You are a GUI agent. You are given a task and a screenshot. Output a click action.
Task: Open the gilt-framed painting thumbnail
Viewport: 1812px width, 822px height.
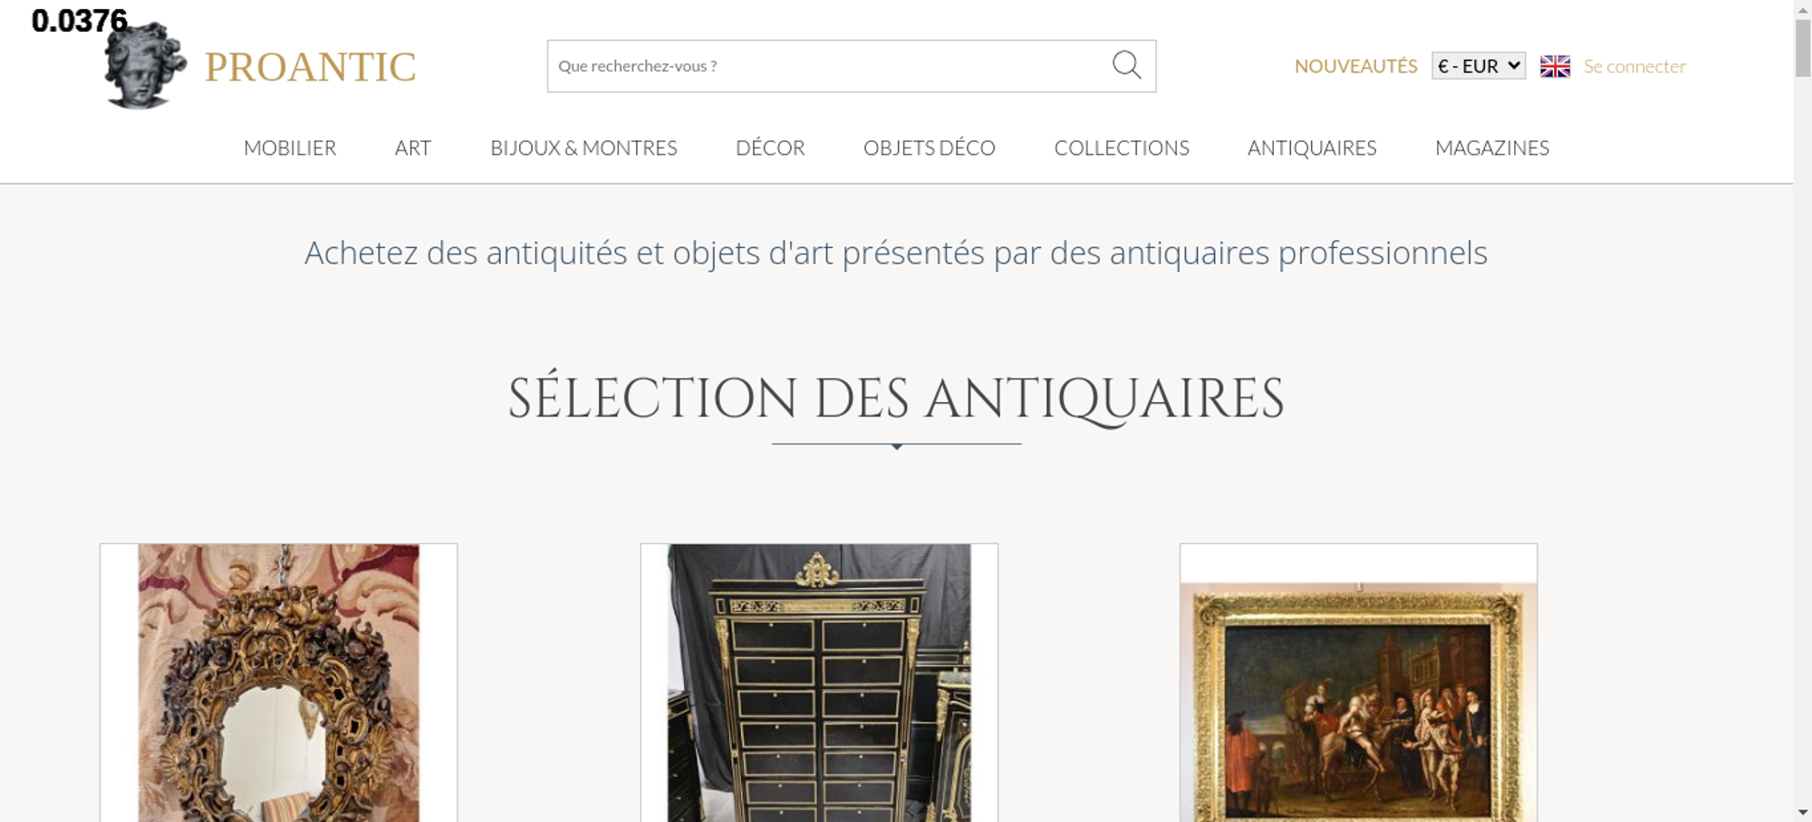1358,683
